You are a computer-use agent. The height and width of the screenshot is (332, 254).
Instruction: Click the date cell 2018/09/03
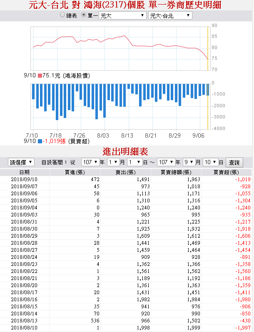coord(24,215)
